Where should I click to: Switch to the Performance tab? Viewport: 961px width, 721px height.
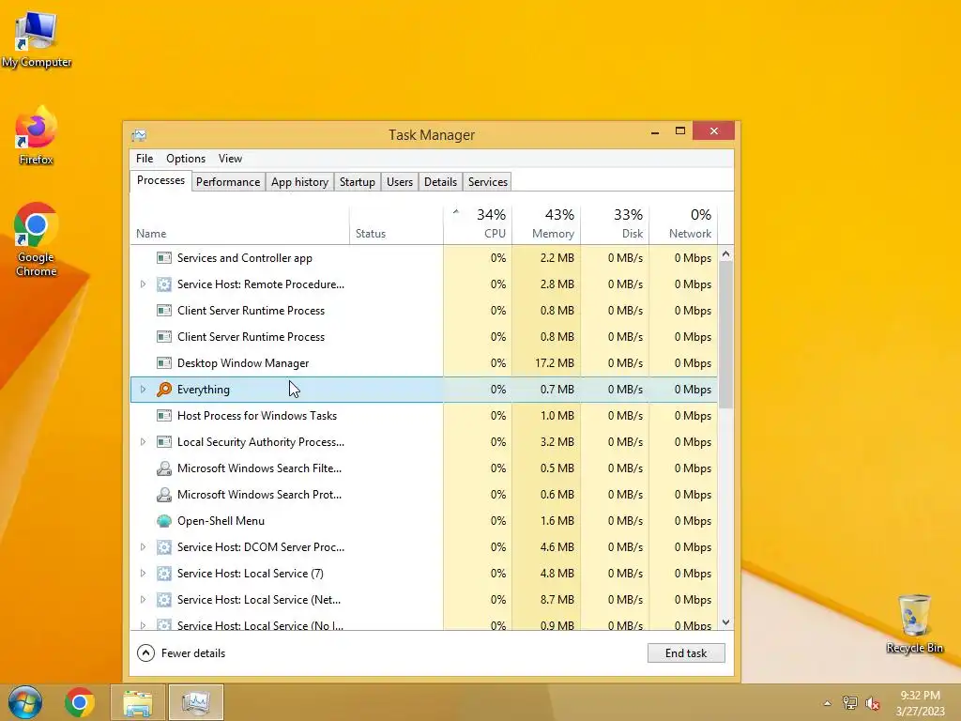228,182
